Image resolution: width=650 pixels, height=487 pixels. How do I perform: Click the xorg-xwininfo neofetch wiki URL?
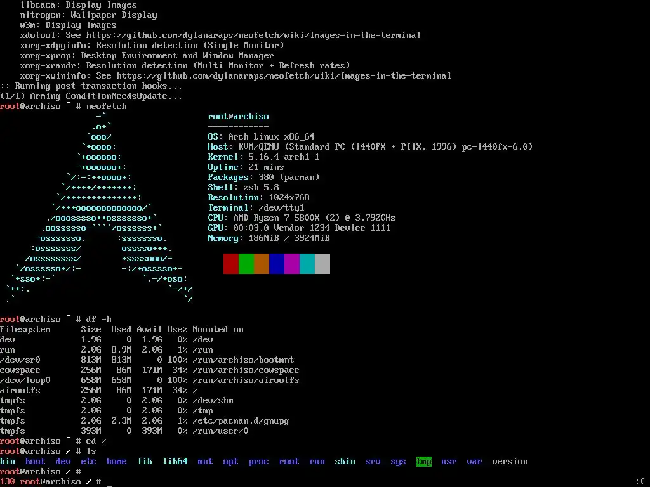284,76
